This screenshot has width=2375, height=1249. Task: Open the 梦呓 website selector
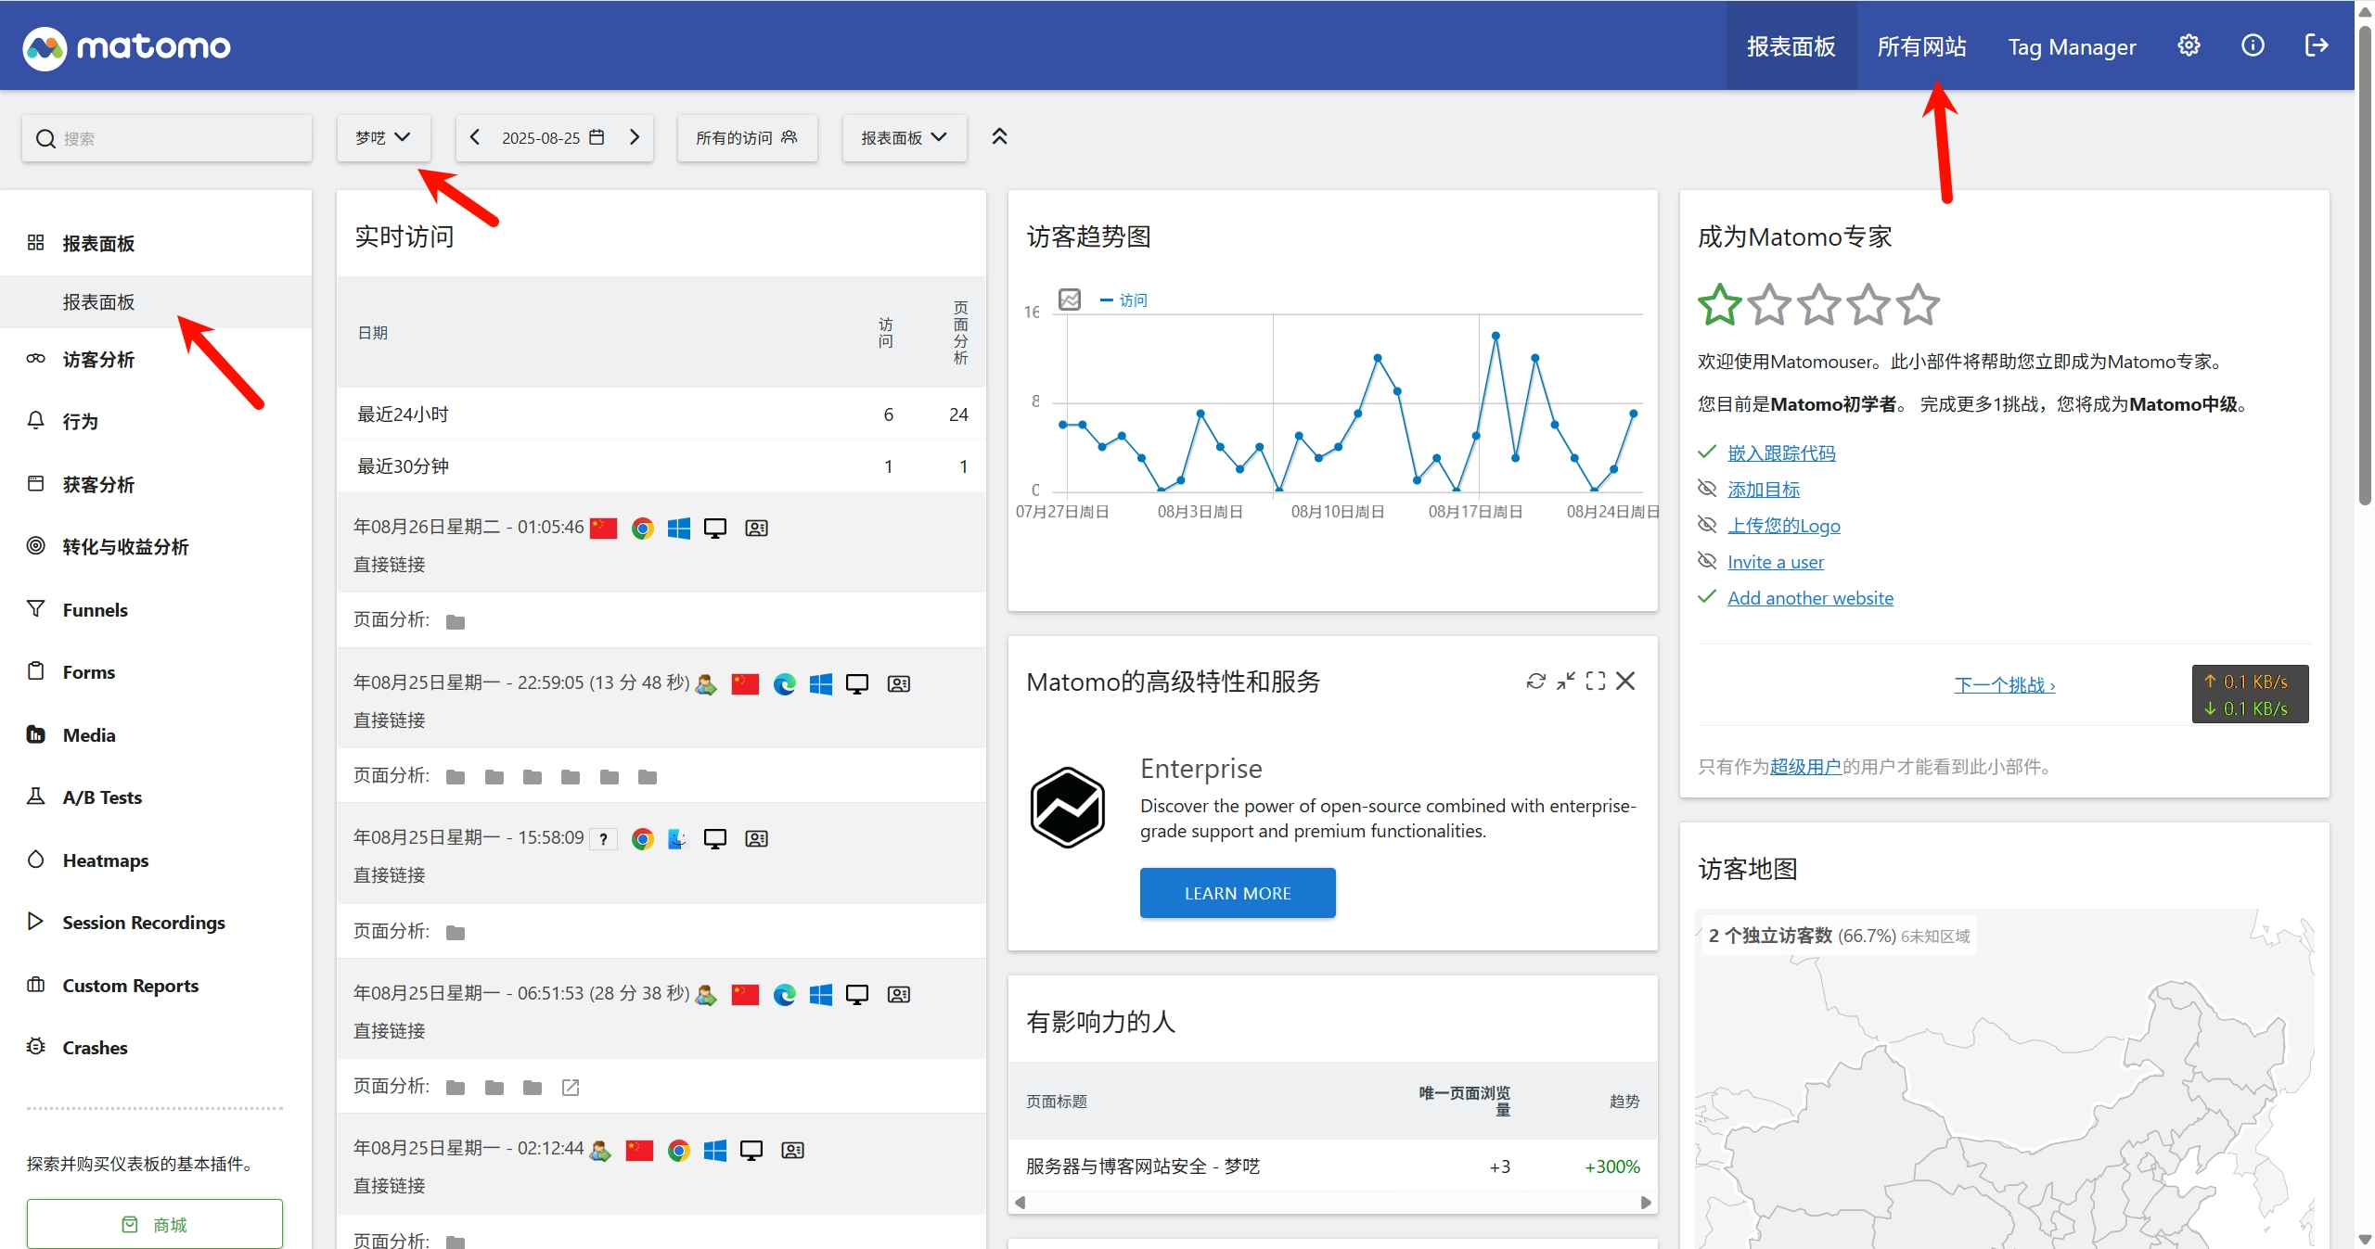click(383, 137)
